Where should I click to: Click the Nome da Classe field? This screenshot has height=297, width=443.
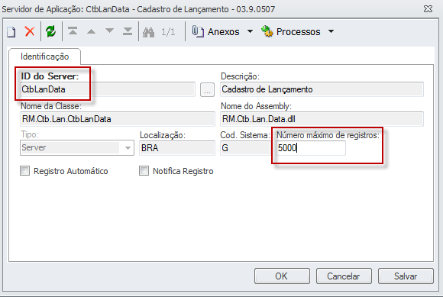point(118,119)
